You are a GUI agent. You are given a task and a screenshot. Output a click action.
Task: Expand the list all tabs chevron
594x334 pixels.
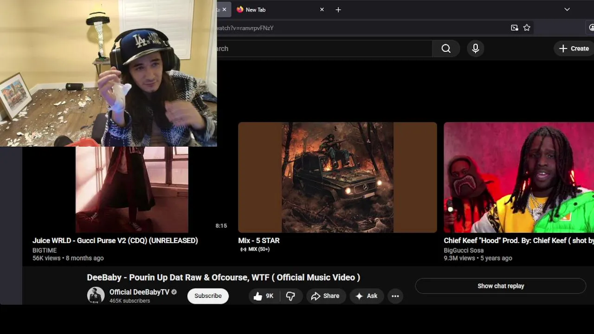pos(567,9)
